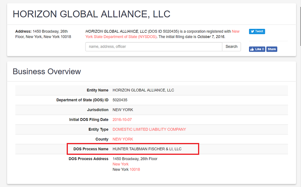Open the New York city link in process address

[120, 164]
